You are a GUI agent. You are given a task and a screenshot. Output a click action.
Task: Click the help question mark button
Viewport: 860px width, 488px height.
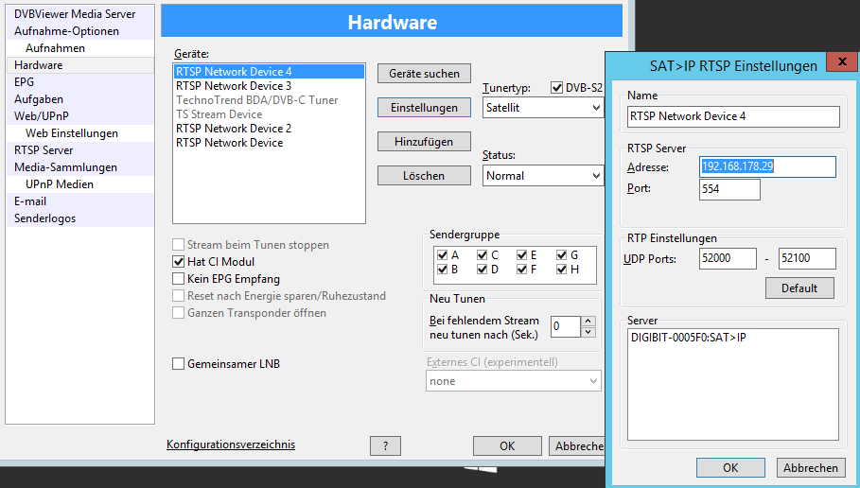click(385, 446)
